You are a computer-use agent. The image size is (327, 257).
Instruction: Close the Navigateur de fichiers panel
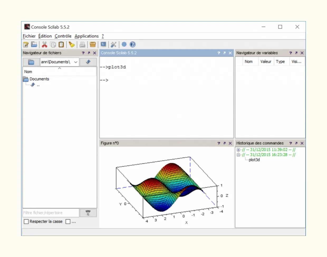point(95,53)
